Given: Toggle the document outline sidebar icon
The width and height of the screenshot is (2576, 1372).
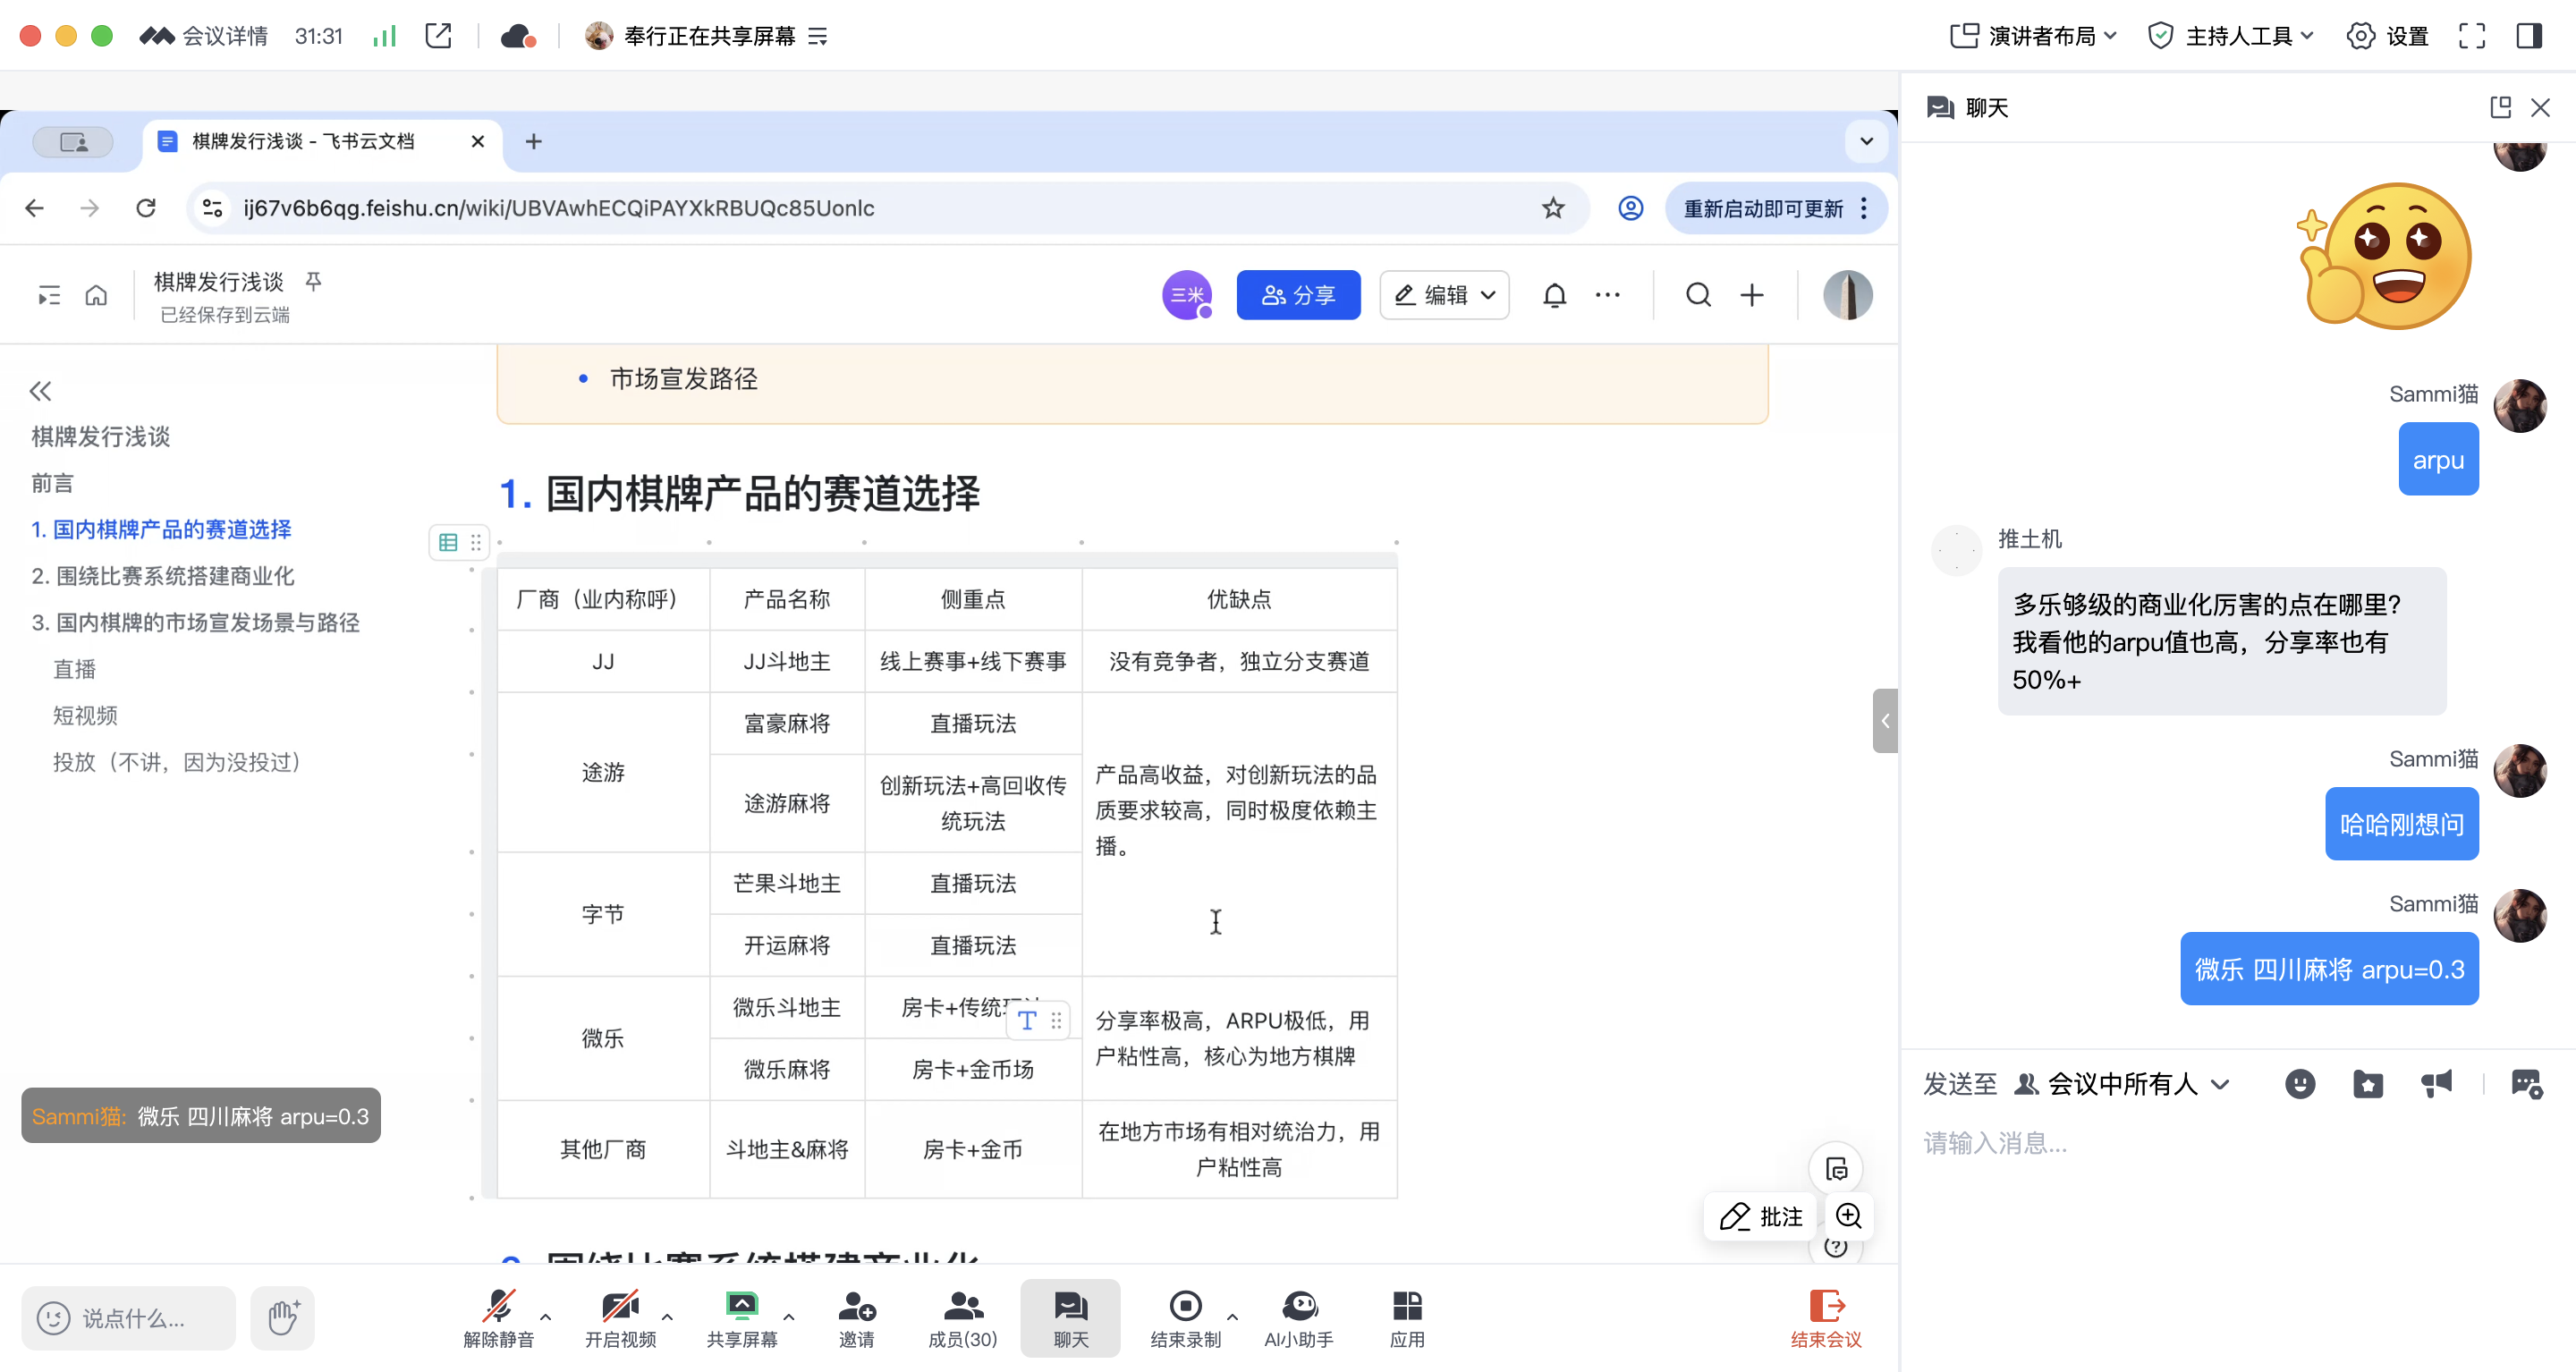Looking at the screenshot, I should 48,295.
